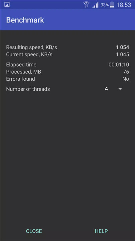Tap the Number of threads label
Screen dimensions: 135x241
28,89
